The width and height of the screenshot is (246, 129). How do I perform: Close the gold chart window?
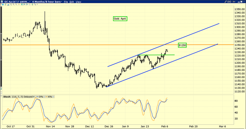click(244, 2)
